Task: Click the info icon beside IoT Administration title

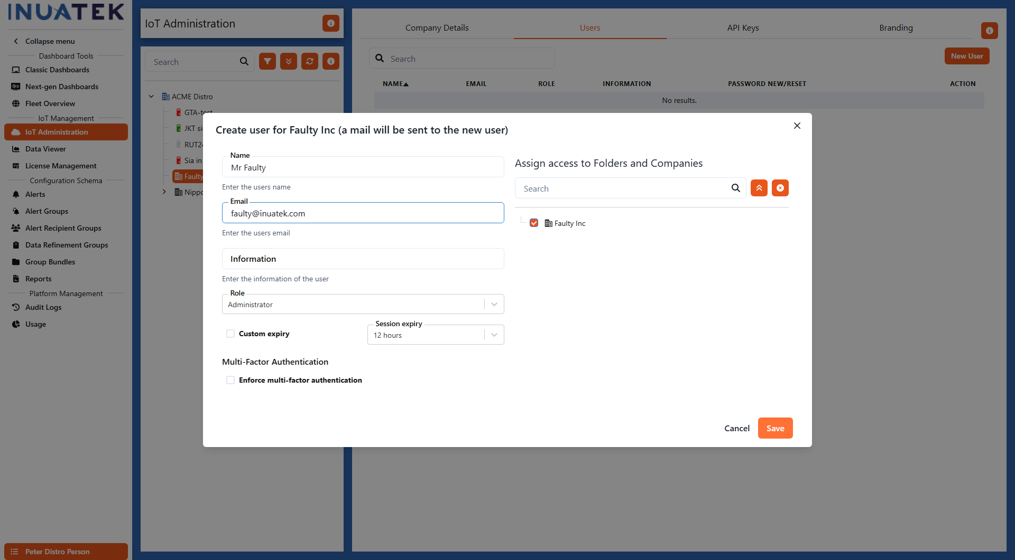Action: click(x=330, y=23)
